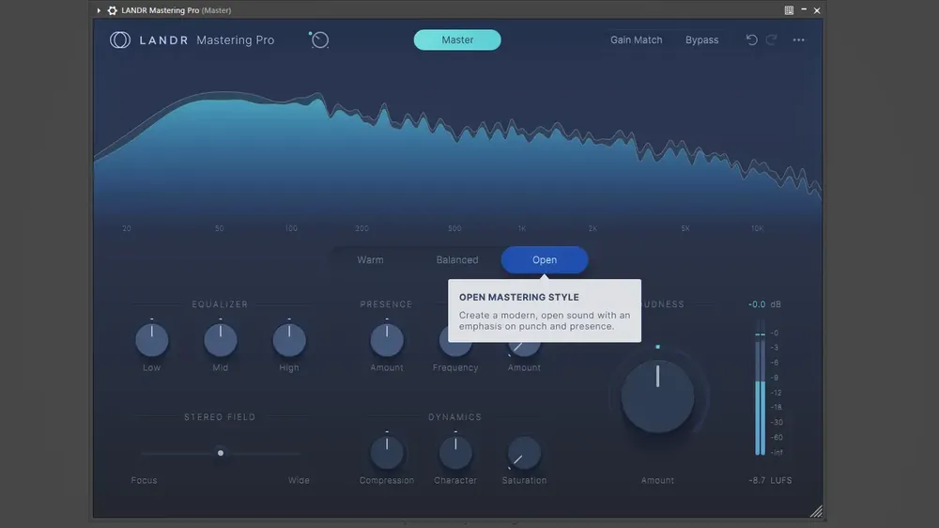939x528 pixels.
Task: Click the Master button at top
Action: point(457,40)
